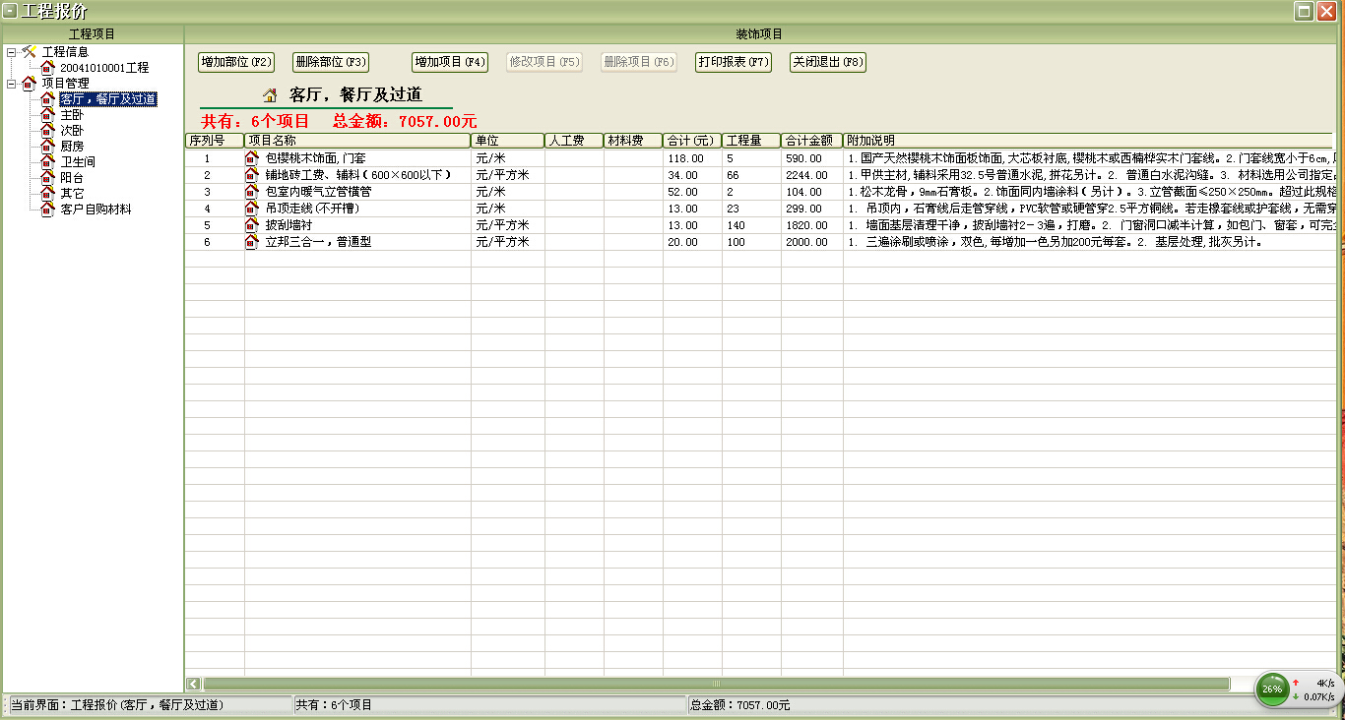Image resolution: width=1345 pixels, height=720 pixels.
Task: Click the 单位 column header
Action: click(508, 141)
